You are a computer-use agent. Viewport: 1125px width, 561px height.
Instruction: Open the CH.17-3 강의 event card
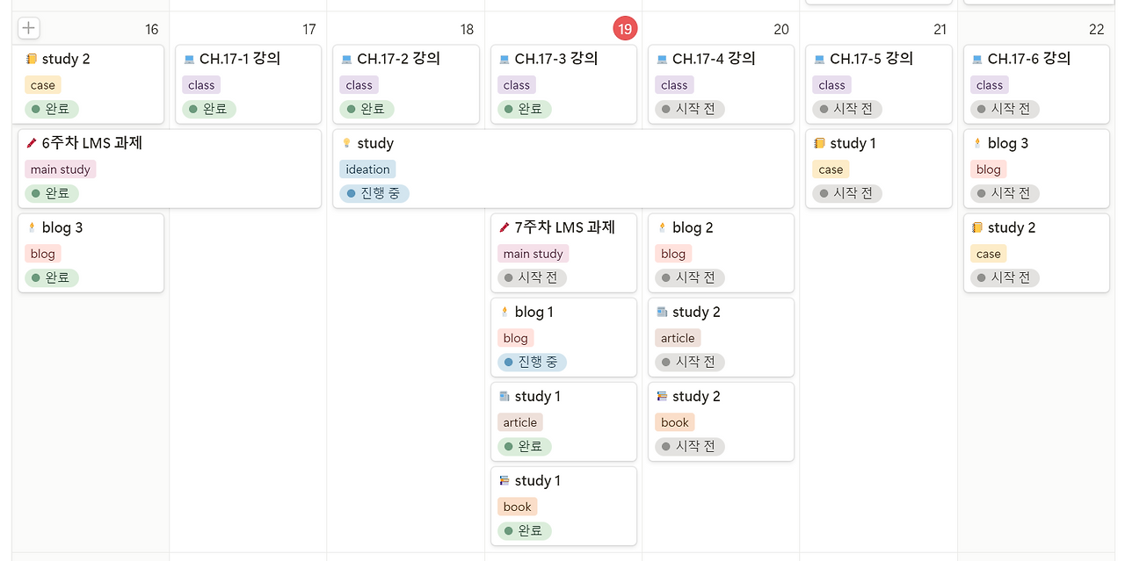click(x=562, y=59)
